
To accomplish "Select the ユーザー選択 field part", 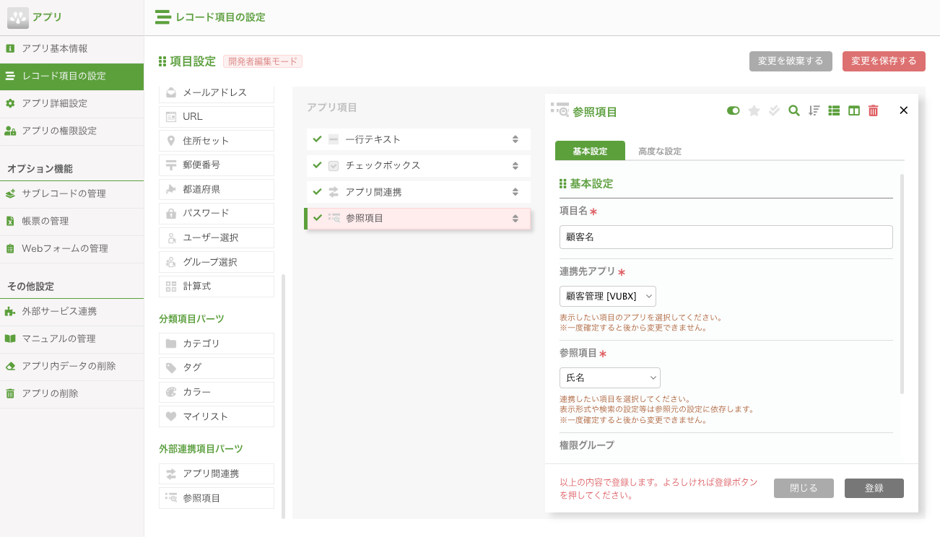I will tap(217, 237).
